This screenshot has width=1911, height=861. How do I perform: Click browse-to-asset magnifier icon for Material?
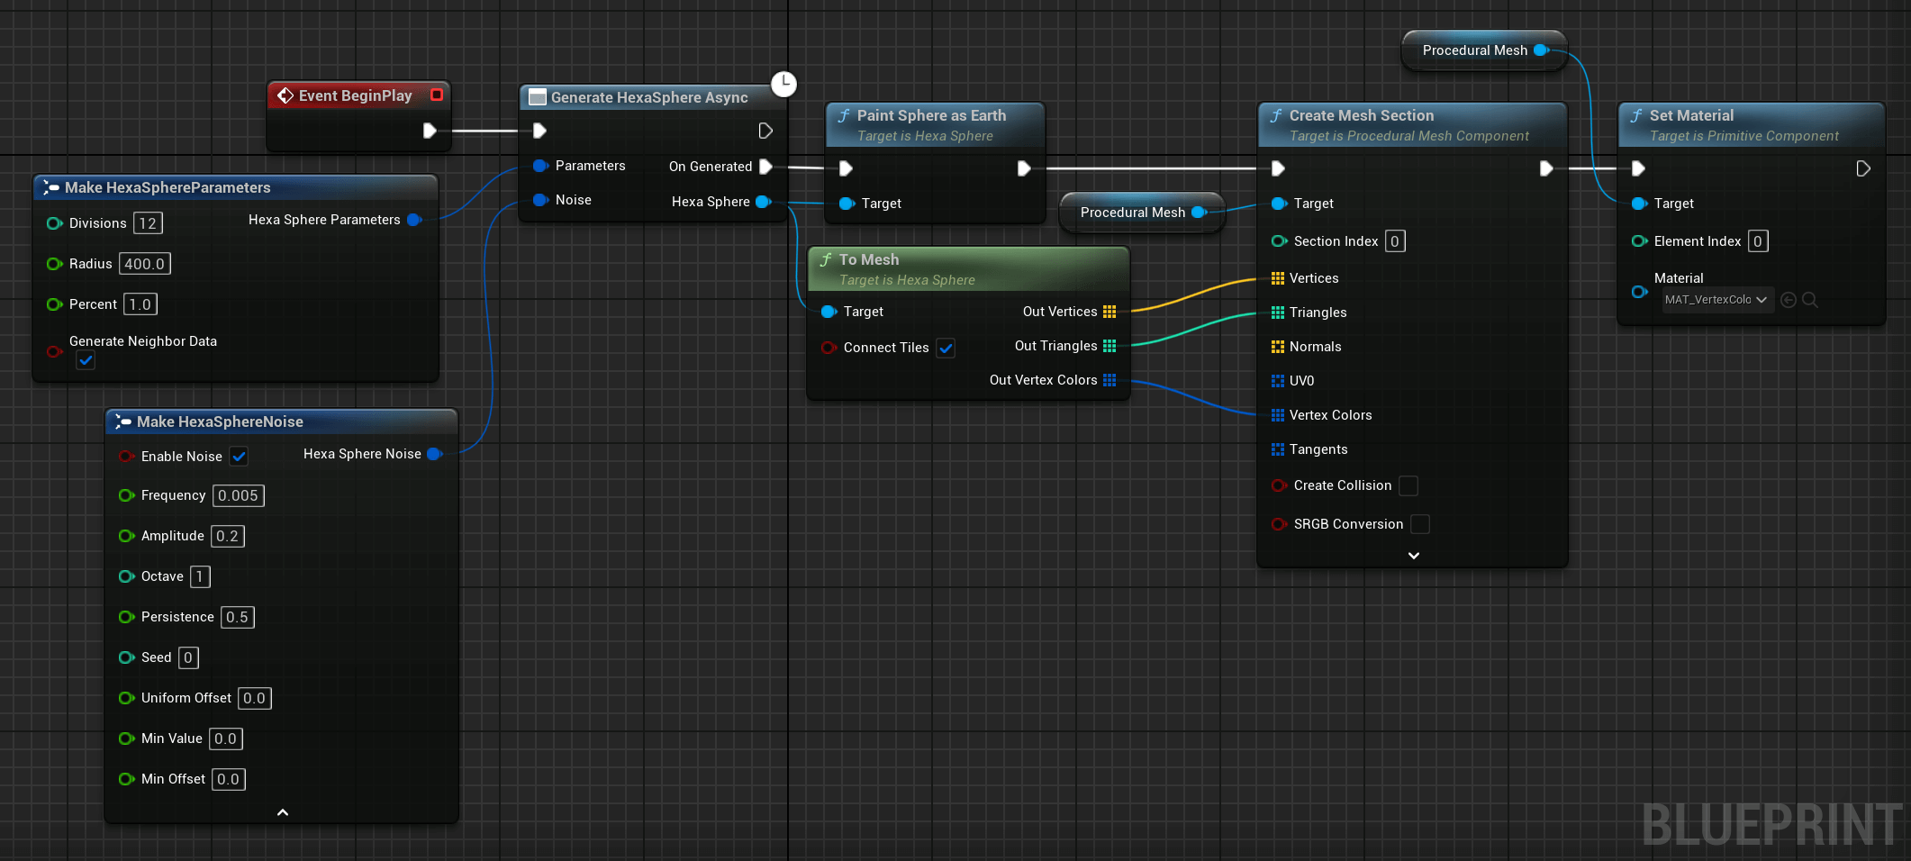[x=1810, y=300]
